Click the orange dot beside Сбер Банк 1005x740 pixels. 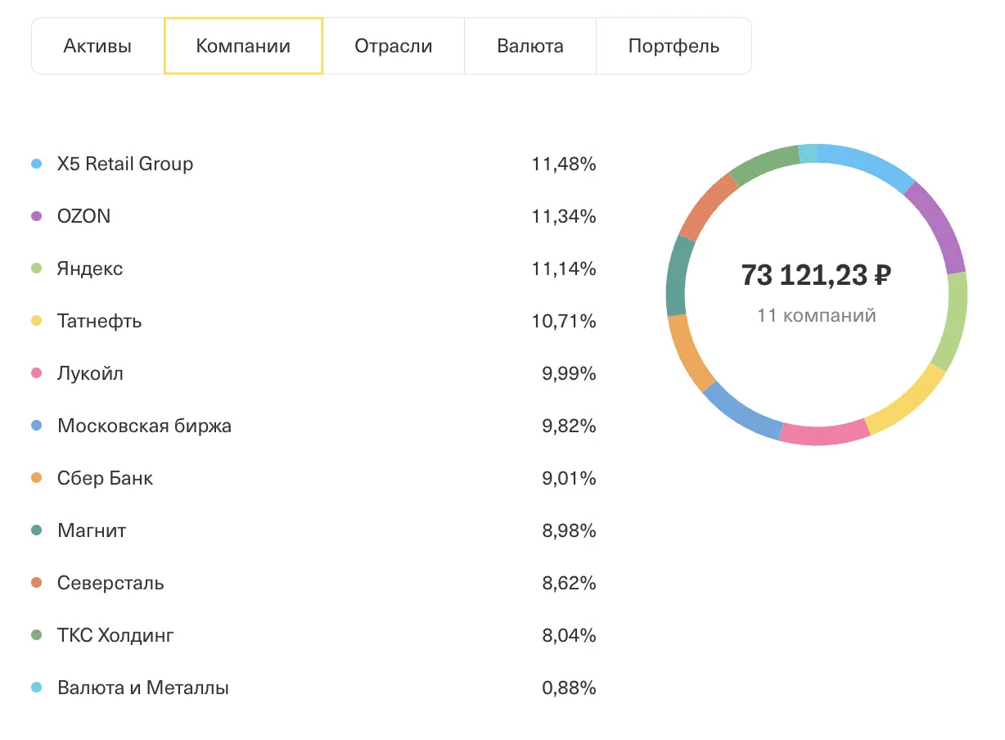pos(36,478)
